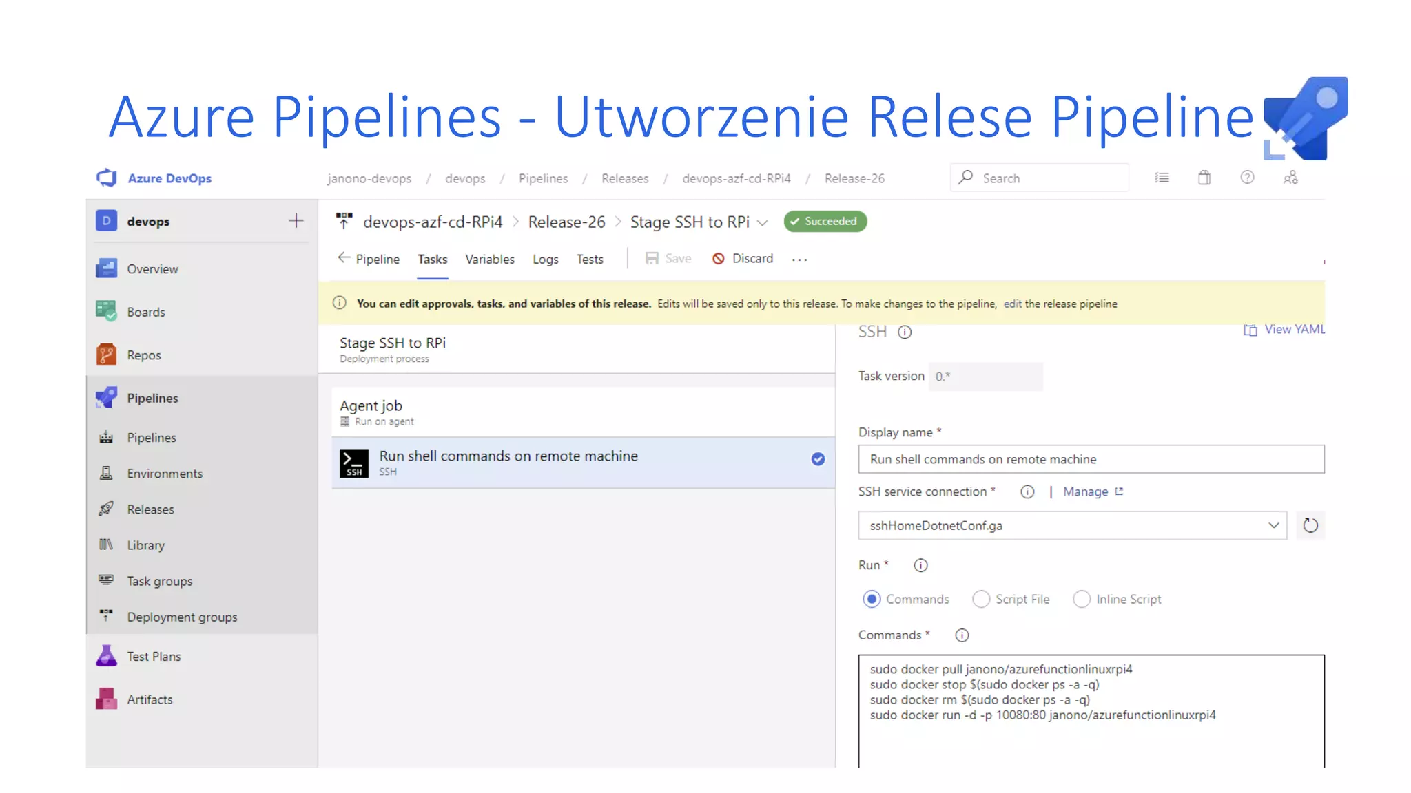Image resolution: width=1411 pixels, height=793 pixels.
Task: Click Releases in the top breadcrumb
Action: (625, 178)
